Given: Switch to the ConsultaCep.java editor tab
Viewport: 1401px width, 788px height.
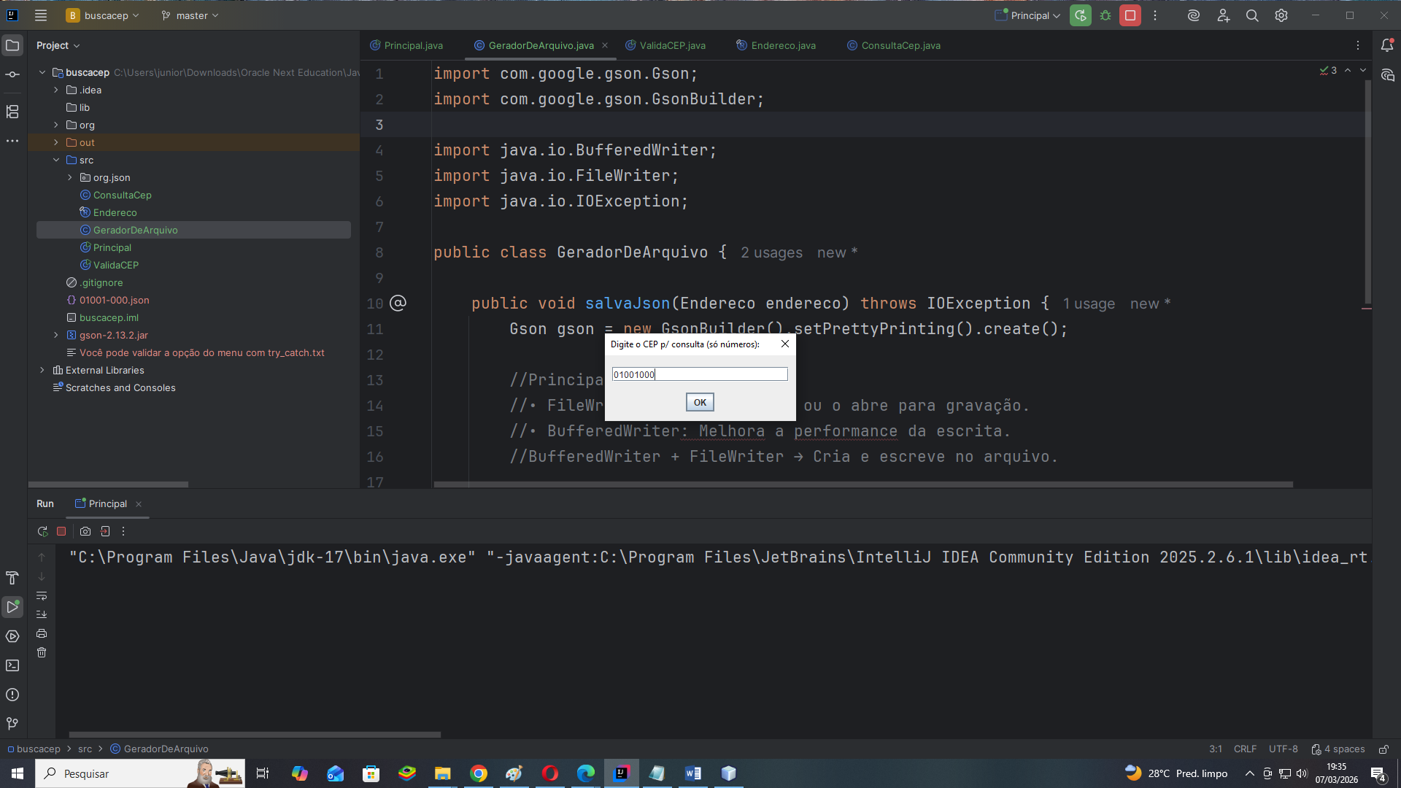Looking at the screenshot, I should pos(900,45).
